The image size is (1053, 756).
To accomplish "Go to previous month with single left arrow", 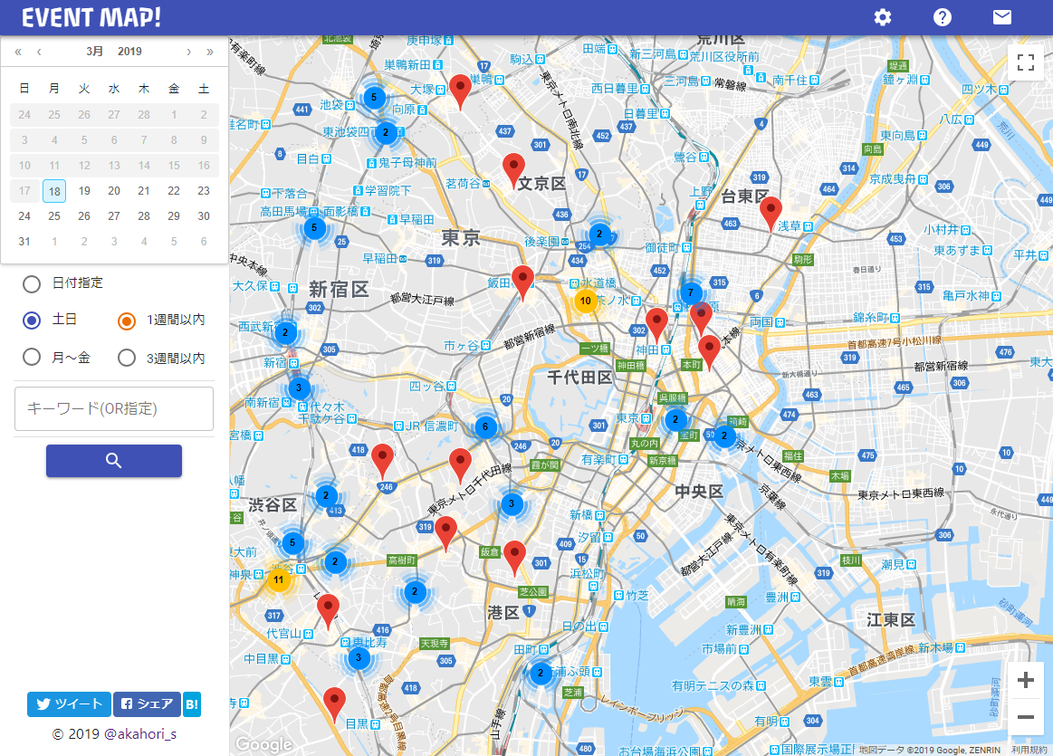I will [x=39, y=52].
